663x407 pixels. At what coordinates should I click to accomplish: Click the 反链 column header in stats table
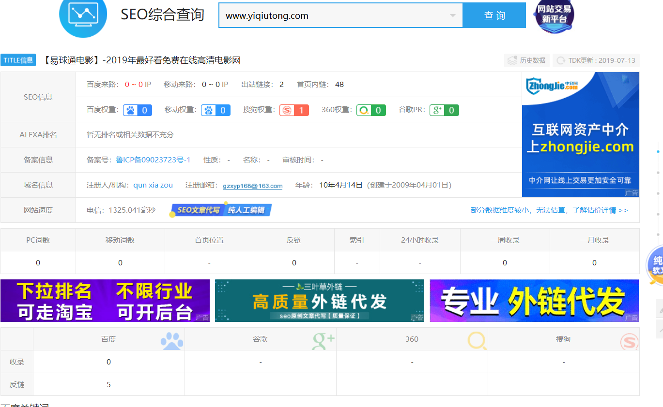tap(294, 240)
